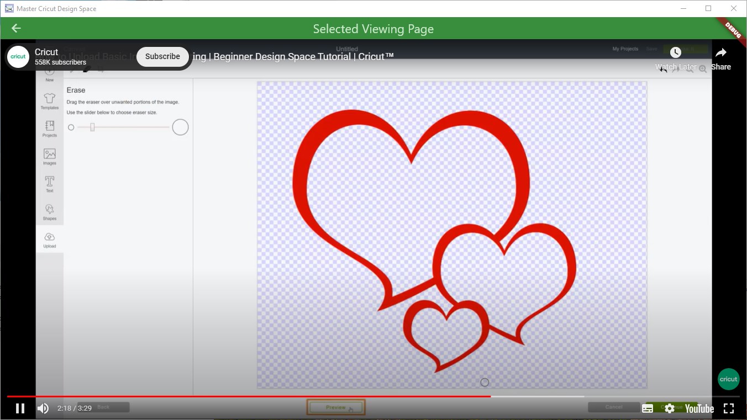
Task: Click the Watch Later clock icon
Action: [675, 52]
